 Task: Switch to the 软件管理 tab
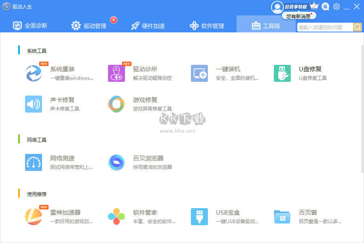click(x=207, y=26)
